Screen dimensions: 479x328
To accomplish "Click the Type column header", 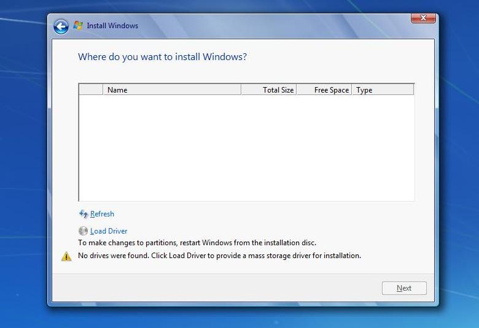I will tap(382, 90).
